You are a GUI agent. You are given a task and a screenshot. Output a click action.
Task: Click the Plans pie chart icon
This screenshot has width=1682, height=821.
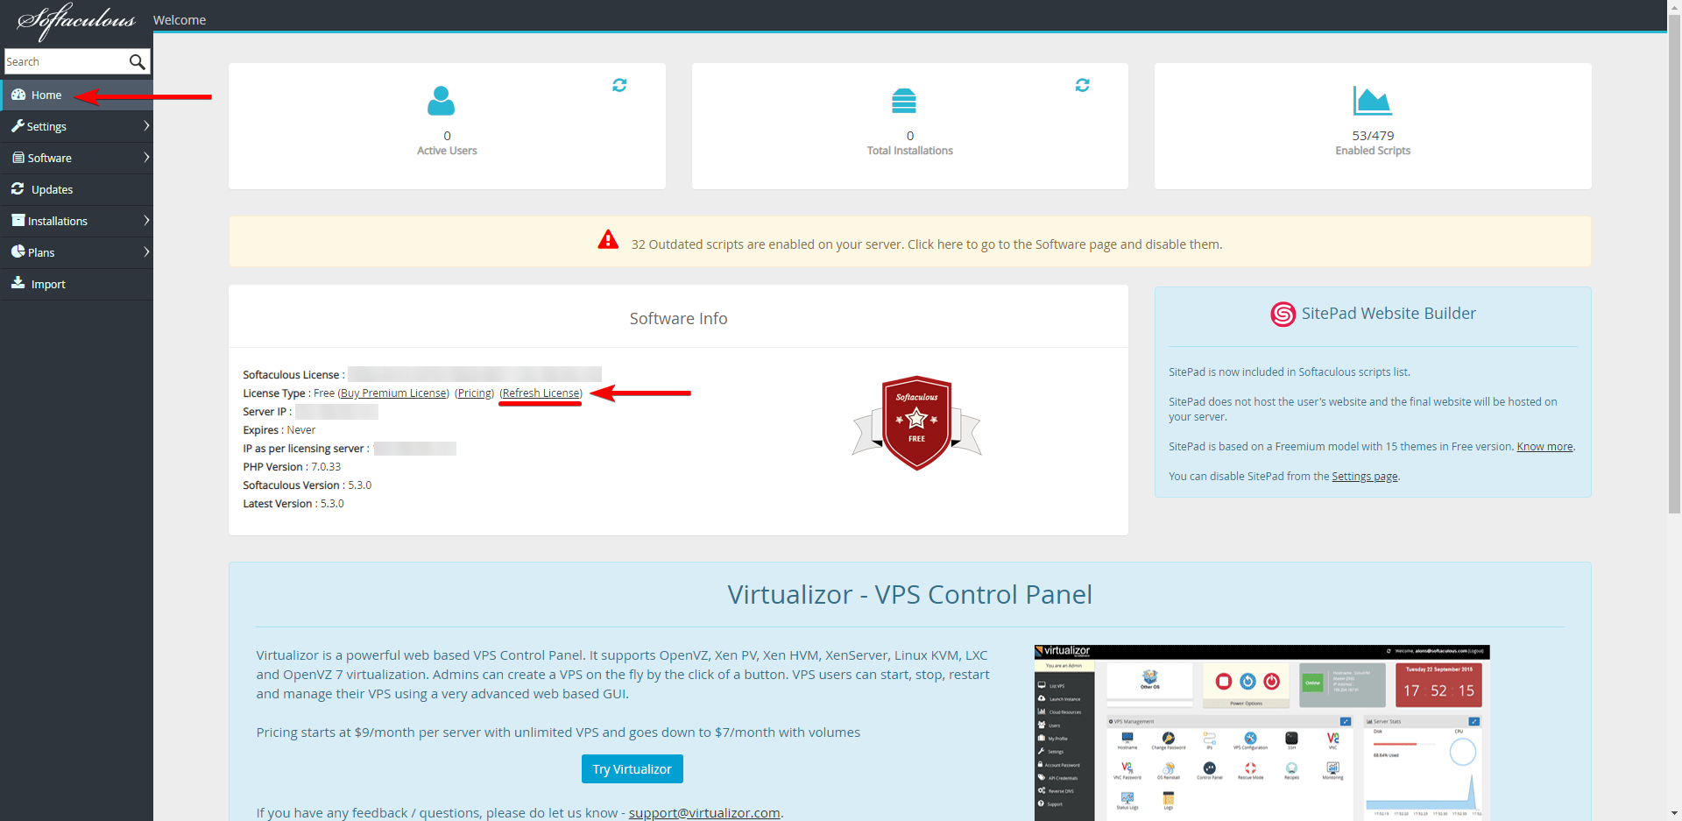18,251
